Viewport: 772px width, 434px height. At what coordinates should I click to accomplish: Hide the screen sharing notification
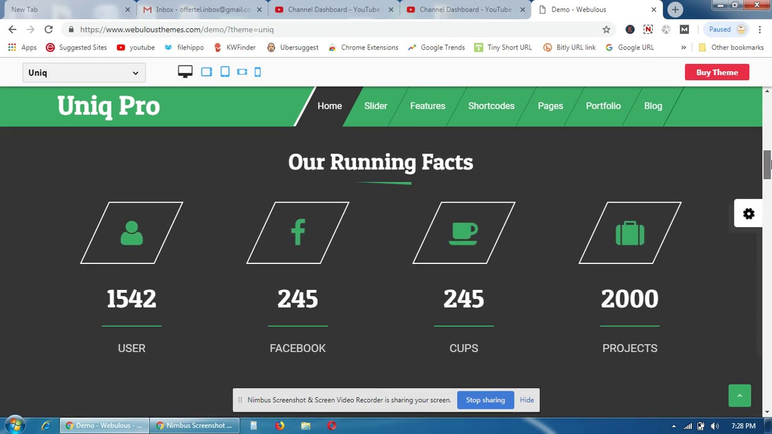coord(527,400)
